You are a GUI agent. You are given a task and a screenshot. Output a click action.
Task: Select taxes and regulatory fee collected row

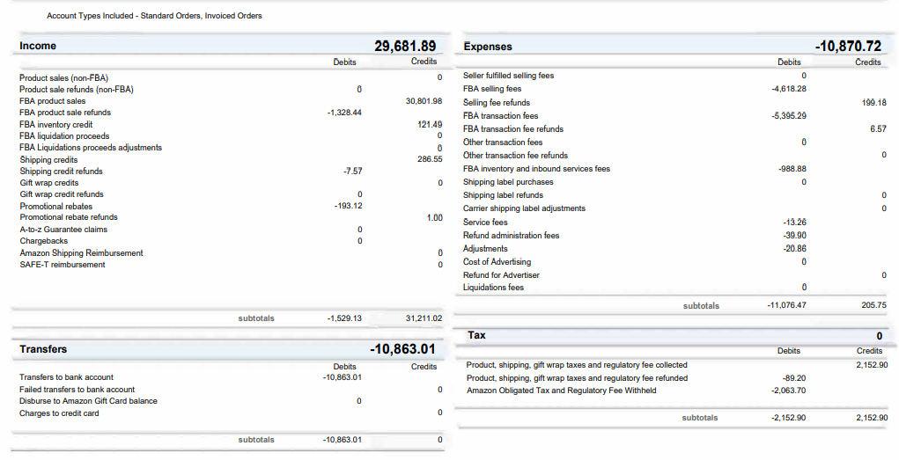[577, 365]
